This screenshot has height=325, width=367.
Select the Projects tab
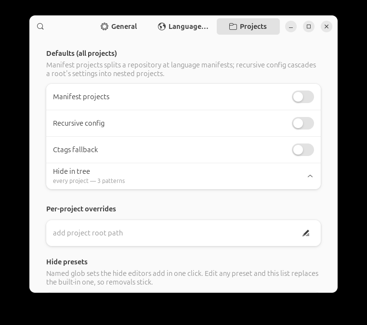pos(248,26)
